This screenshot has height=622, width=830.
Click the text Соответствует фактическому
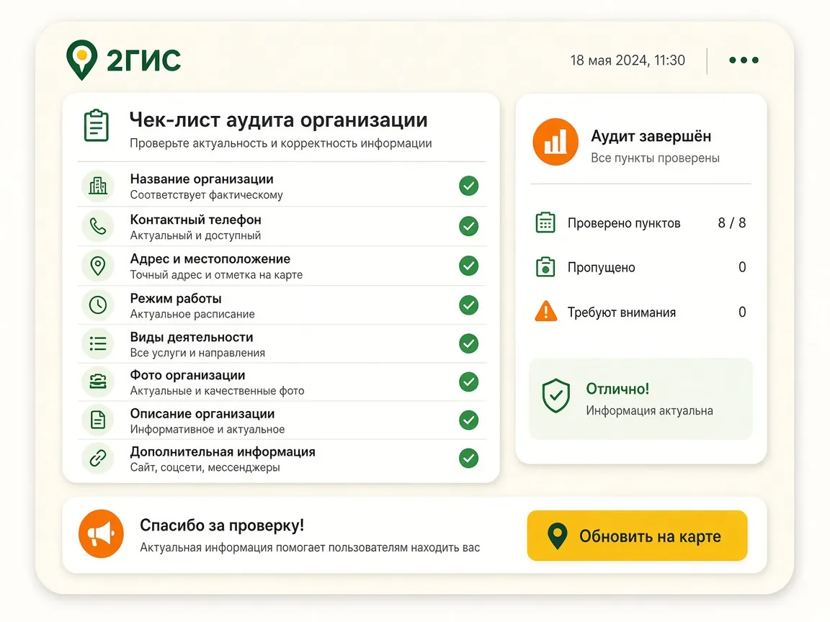point(207,195)
